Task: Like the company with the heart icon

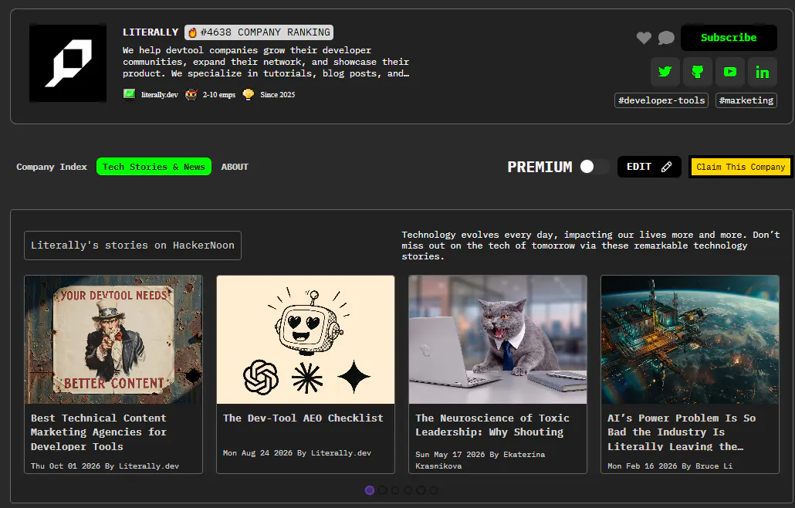Action: pos(644,38)
